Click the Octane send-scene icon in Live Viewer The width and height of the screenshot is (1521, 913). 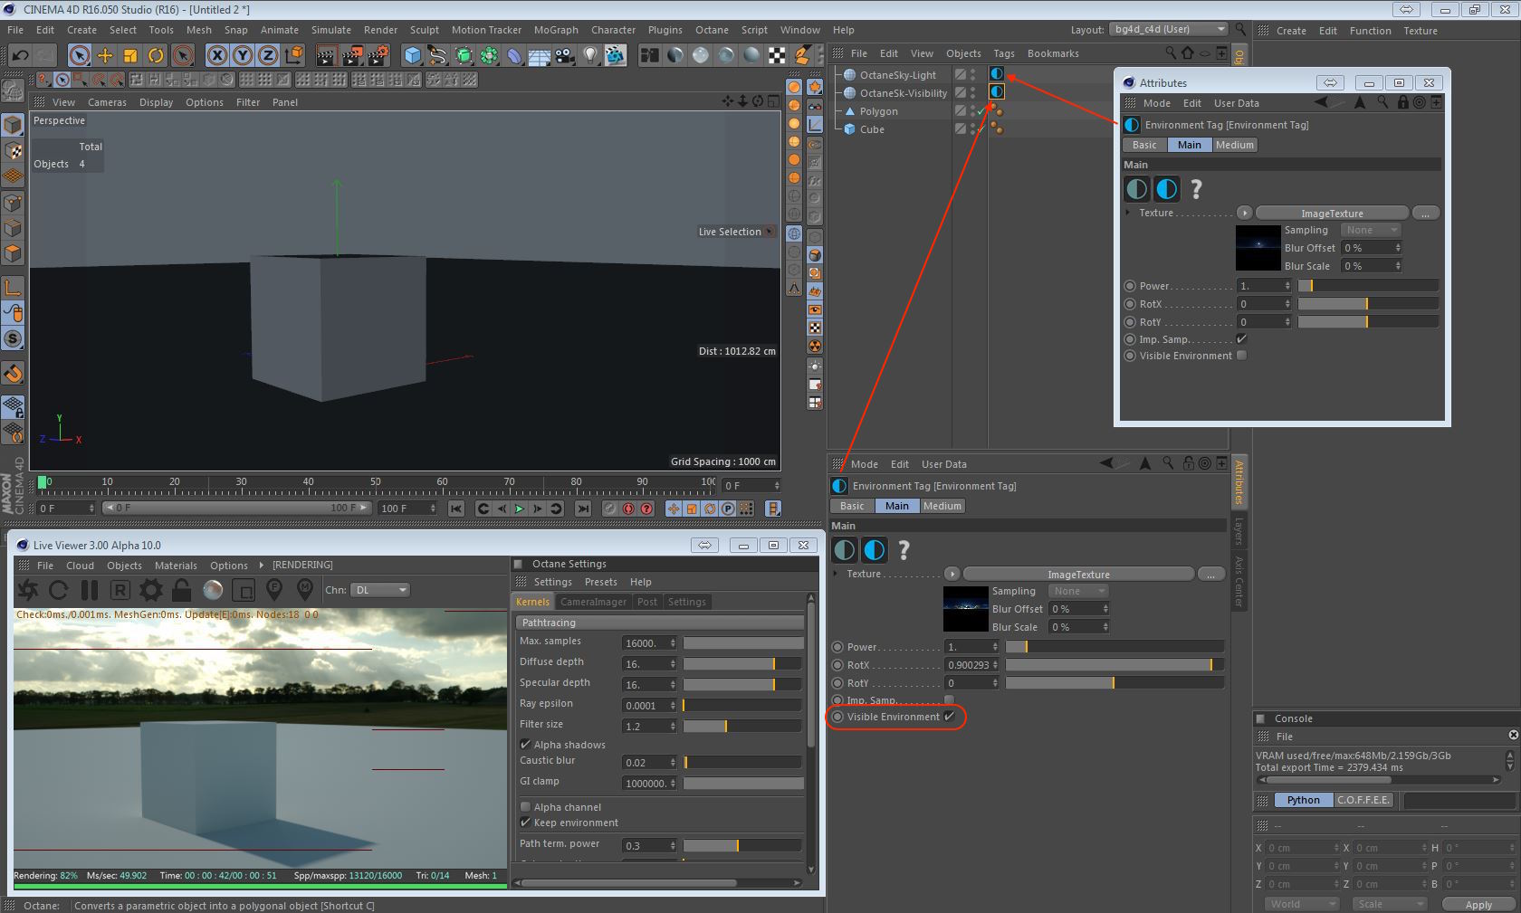pyautogui.click(x=28, y=590)
